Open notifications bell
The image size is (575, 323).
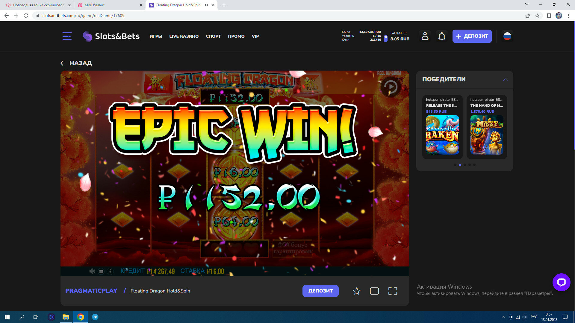(442, 36)
